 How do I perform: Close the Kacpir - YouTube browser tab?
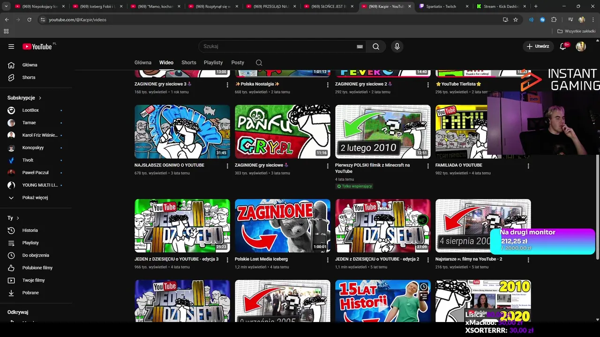(410, 7)
